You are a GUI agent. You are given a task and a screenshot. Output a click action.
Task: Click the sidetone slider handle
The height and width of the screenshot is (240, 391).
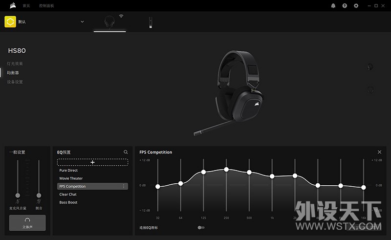point(39,195)
